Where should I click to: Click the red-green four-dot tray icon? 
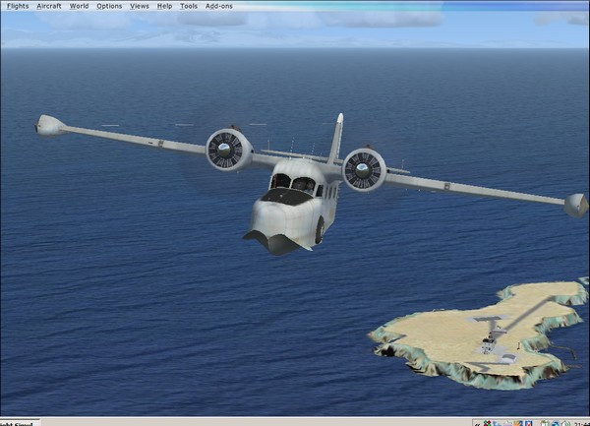tap(488, 423)
